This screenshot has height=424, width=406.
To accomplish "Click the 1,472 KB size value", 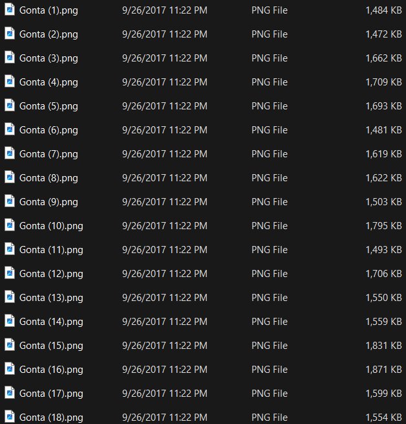I will click(383, 34).
